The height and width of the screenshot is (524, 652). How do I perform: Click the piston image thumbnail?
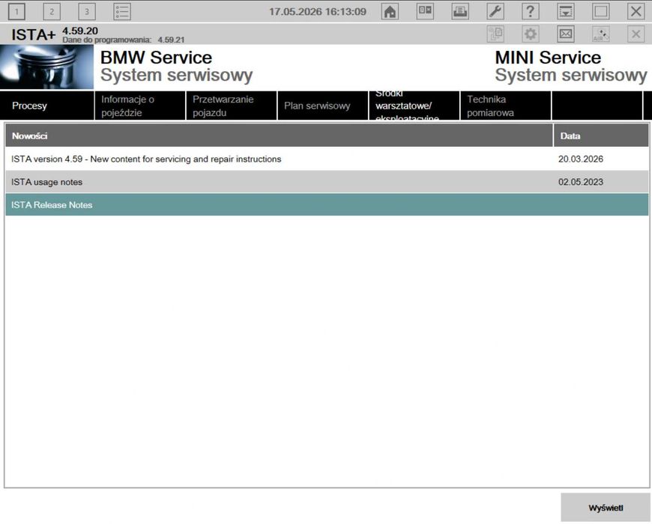pos(46,67)
